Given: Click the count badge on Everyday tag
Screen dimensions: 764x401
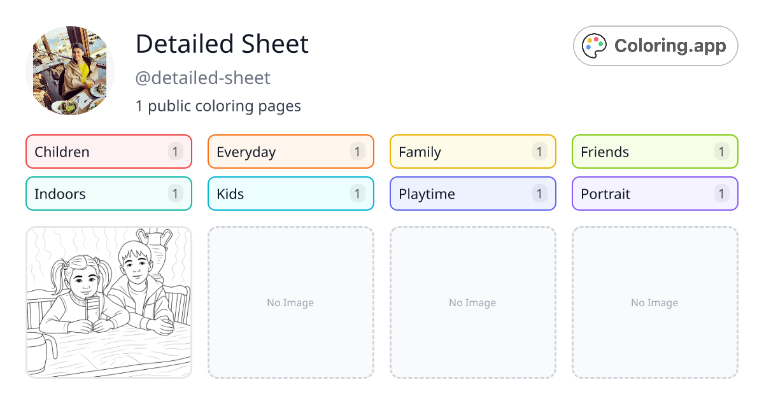Looking at the screenshot, I should 357,151.
